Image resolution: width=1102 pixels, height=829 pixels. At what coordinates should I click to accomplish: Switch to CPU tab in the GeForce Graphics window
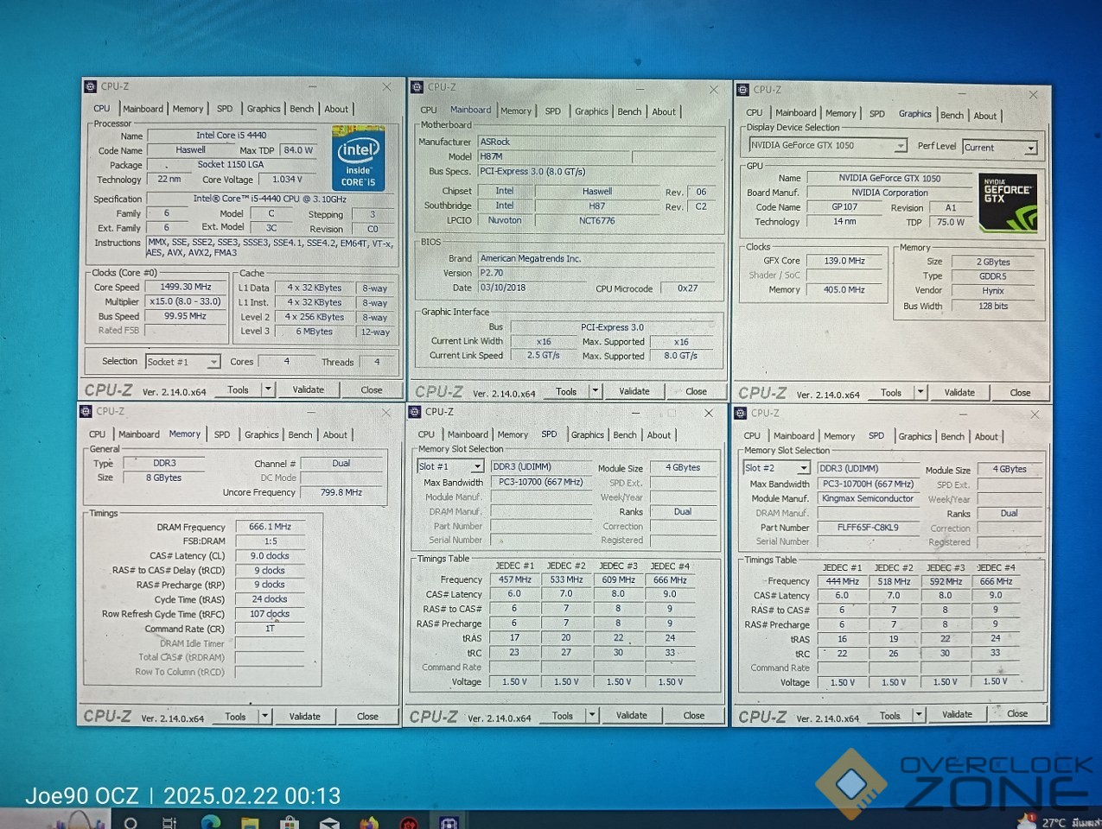[755, 112]
